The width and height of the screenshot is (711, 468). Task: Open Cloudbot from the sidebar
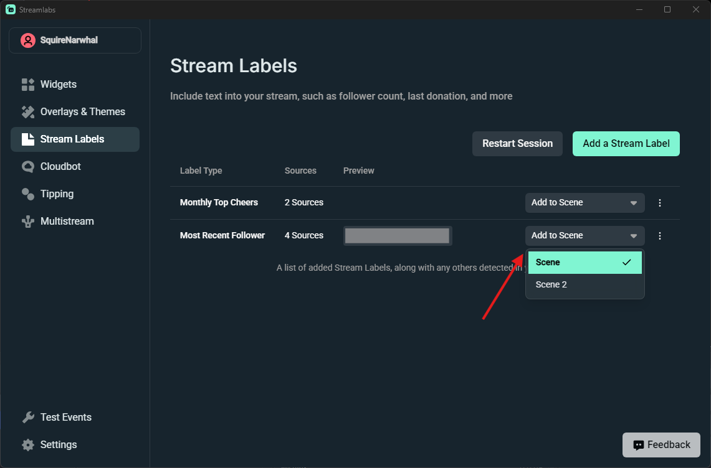pos(29,166)
